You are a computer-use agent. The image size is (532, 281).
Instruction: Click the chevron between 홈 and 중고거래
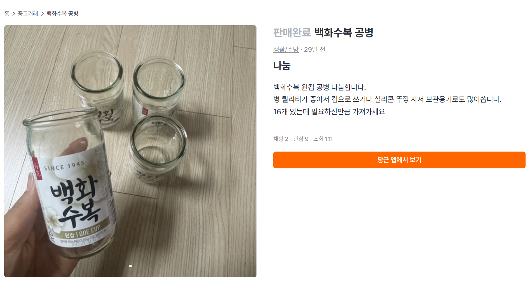(13, 14)
